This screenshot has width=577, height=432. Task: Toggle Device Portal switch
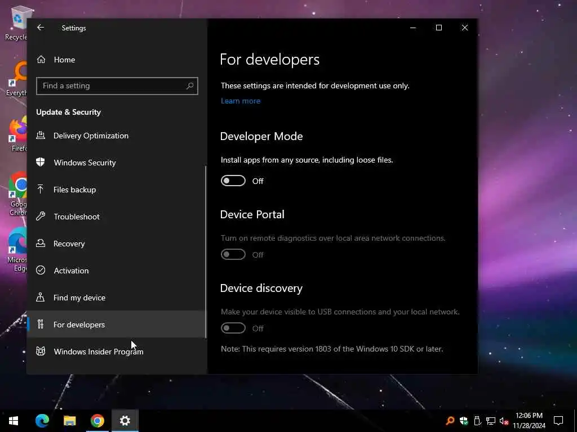click(x=233, y=254)
